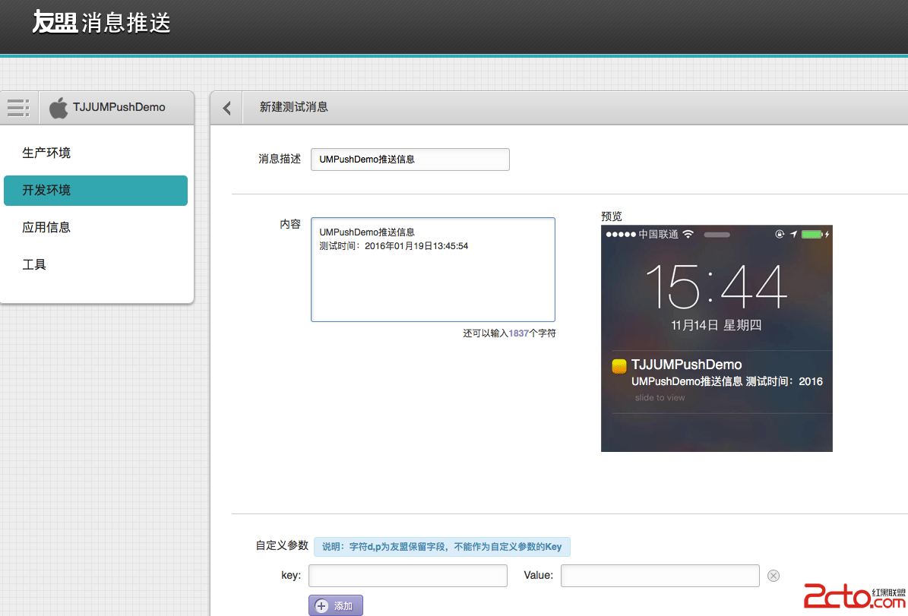Click the custom parameter key input field
Screen dimensions: 908x616
[407, 576]
